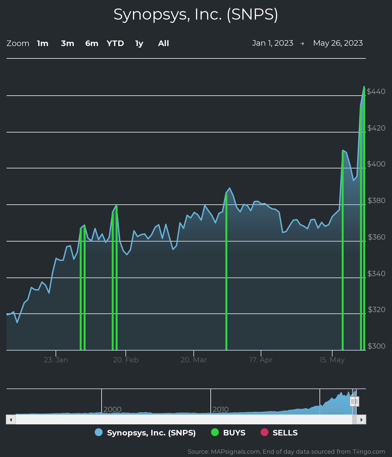Select the YTD zoom range

pos(115,43)
